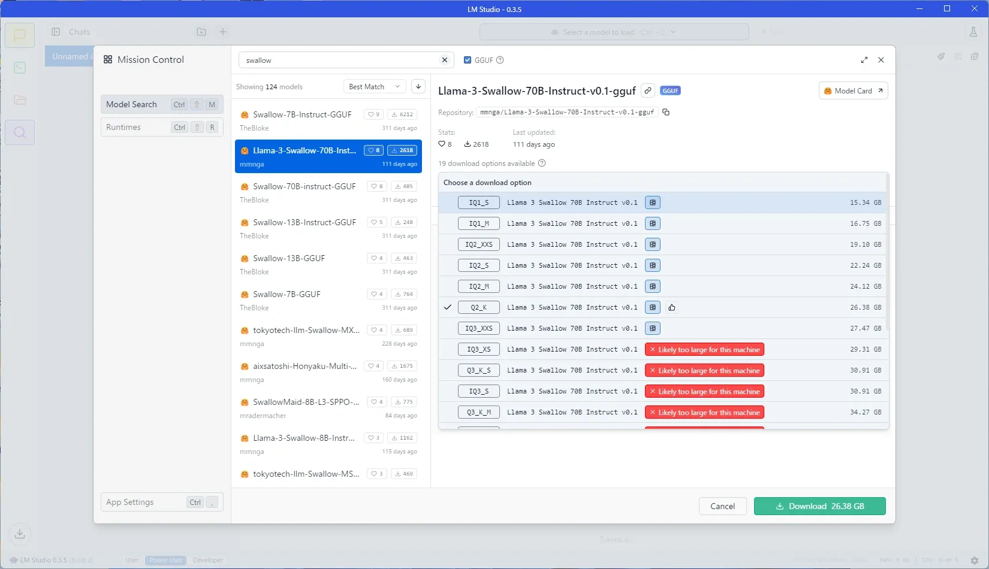Click the Cancel button
The height and width of the screenshot is (569, 989).
click(x=722, y=506)
